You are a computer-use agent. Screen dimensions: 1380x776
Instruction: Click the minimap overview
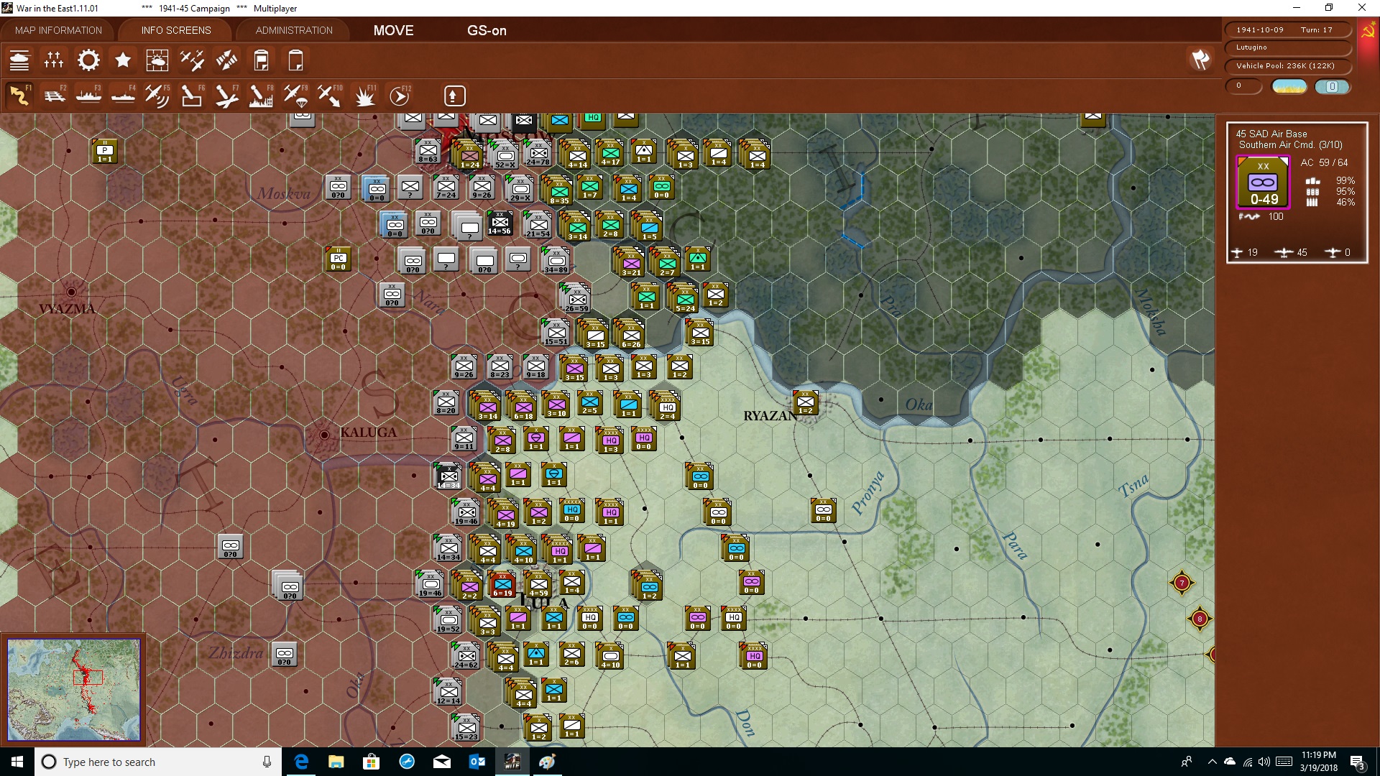74,690
